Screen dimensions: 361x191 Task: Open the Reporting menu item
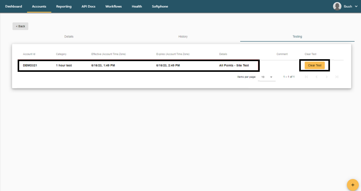(x=64, y=6)
